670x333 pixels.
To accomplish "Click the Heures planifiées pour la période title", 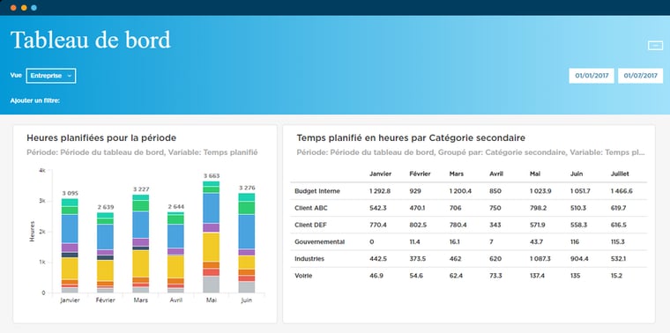I will click(x=101, y=138).
